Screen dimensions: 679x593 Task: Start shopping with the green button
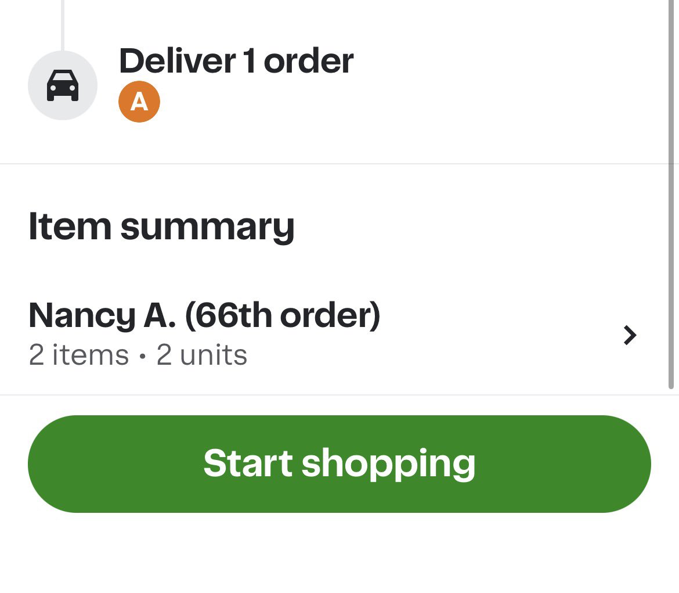pyautogui.click(x=339, y=464)
